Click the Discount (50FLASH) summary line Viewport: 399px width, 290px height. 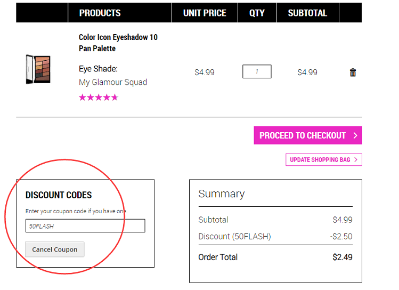tap(275, 237)
